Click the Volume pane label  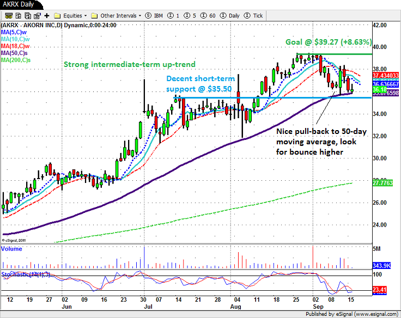(11, 249)
